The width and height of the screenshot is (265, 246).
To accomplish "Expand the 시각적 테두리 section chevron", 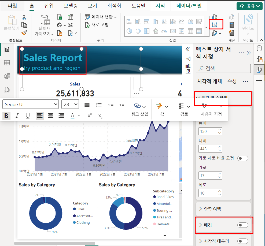I will coord(200,241).
